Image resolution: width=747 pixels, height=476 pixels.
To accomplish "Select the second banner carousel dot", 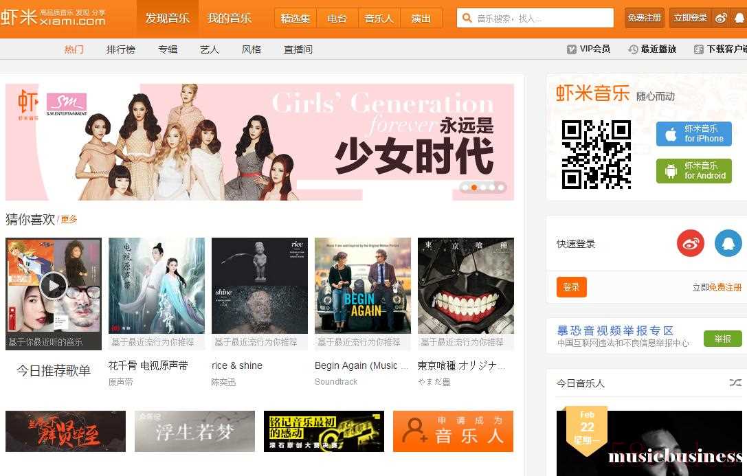I will tap(474, 188).
